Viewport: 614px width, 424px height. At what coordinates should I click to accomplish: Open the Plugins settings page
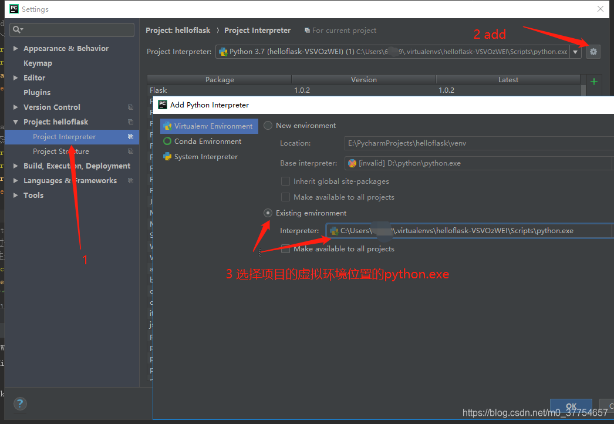(x=37, y=92)
